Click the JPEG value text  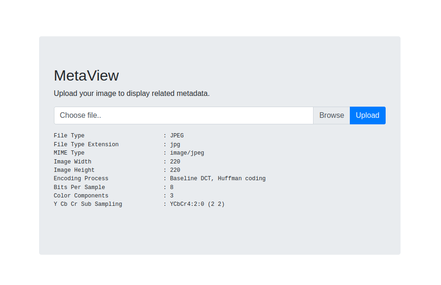177,136
